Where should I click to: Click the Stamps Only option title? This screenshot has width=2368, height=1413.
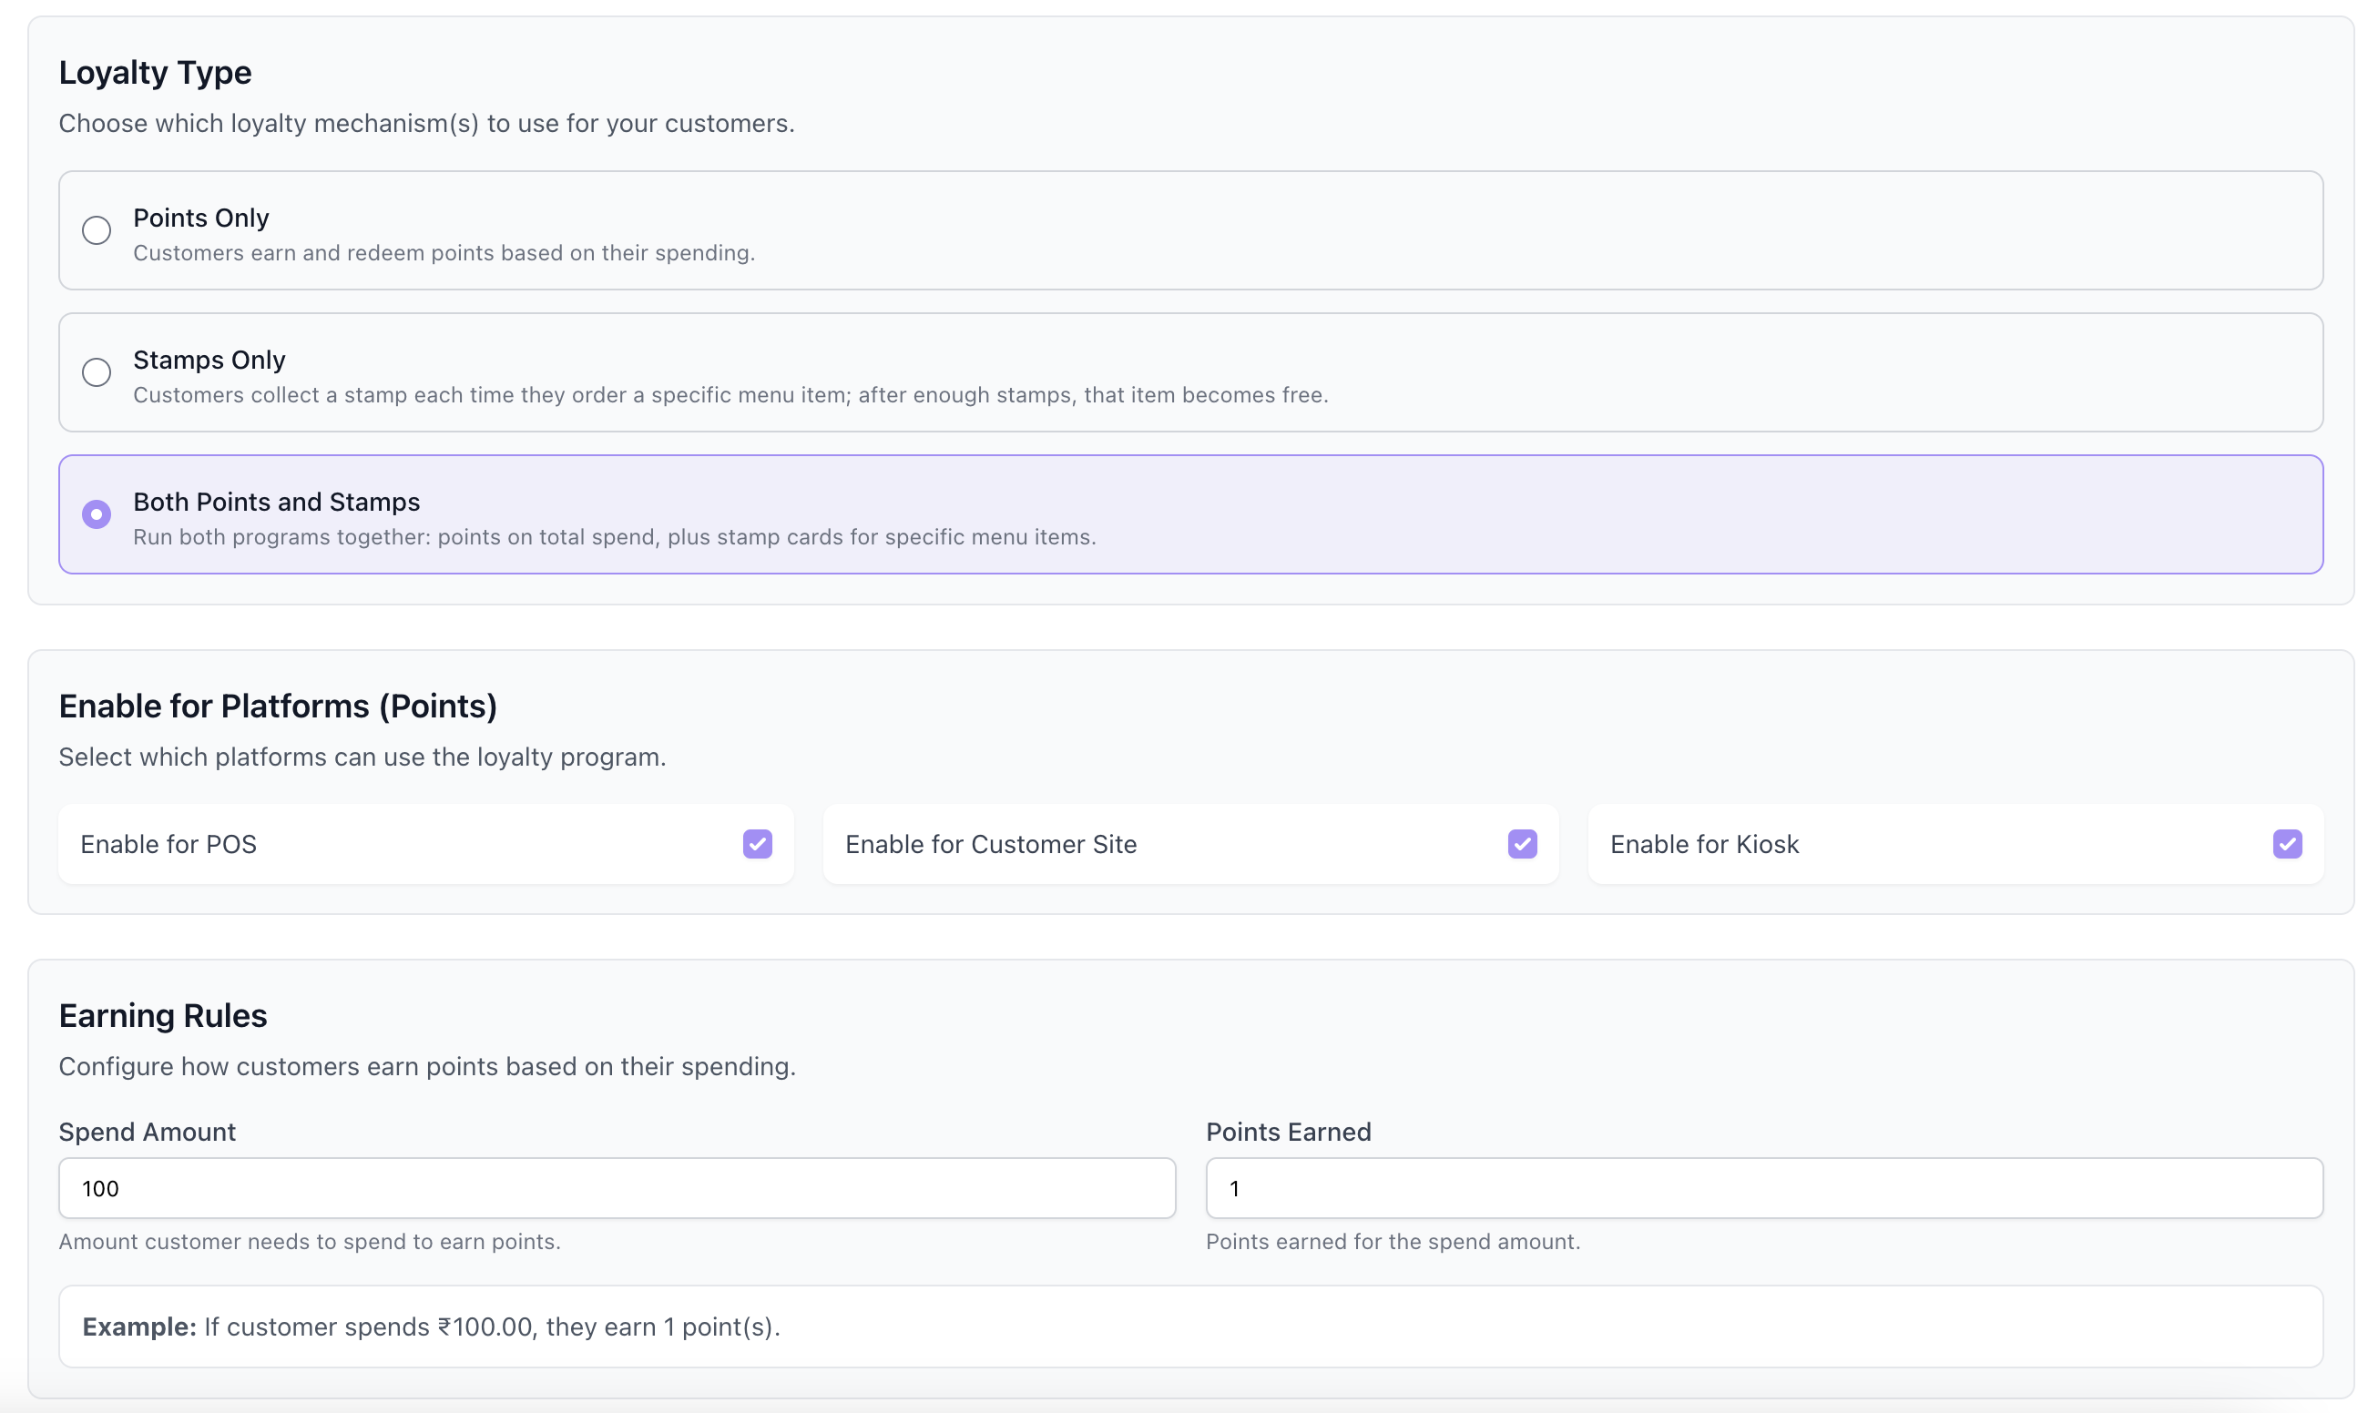click(x=209, y=360)
